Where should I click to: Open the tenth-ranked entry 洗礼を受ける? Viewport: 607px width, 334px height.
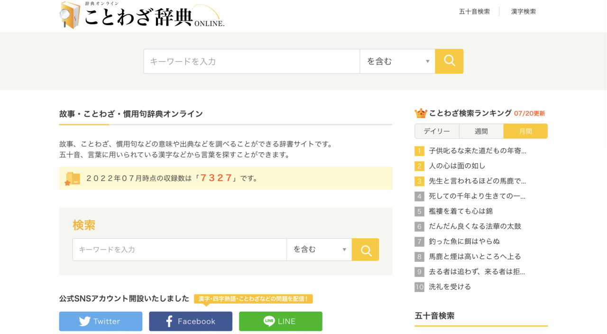click(x=450, y=287)
